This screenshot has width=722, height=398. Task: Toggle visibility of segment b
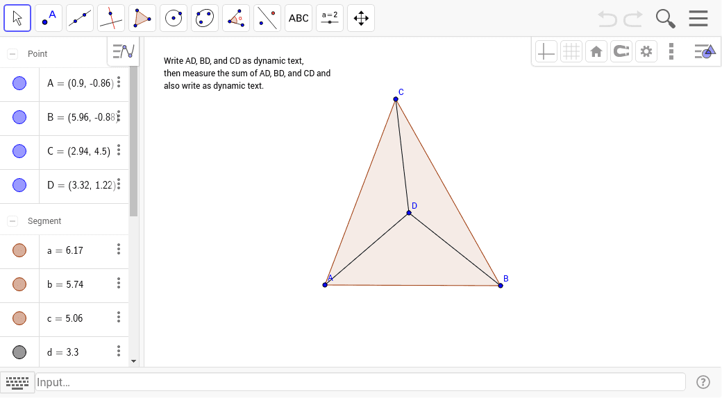click(x=19, y=284)
